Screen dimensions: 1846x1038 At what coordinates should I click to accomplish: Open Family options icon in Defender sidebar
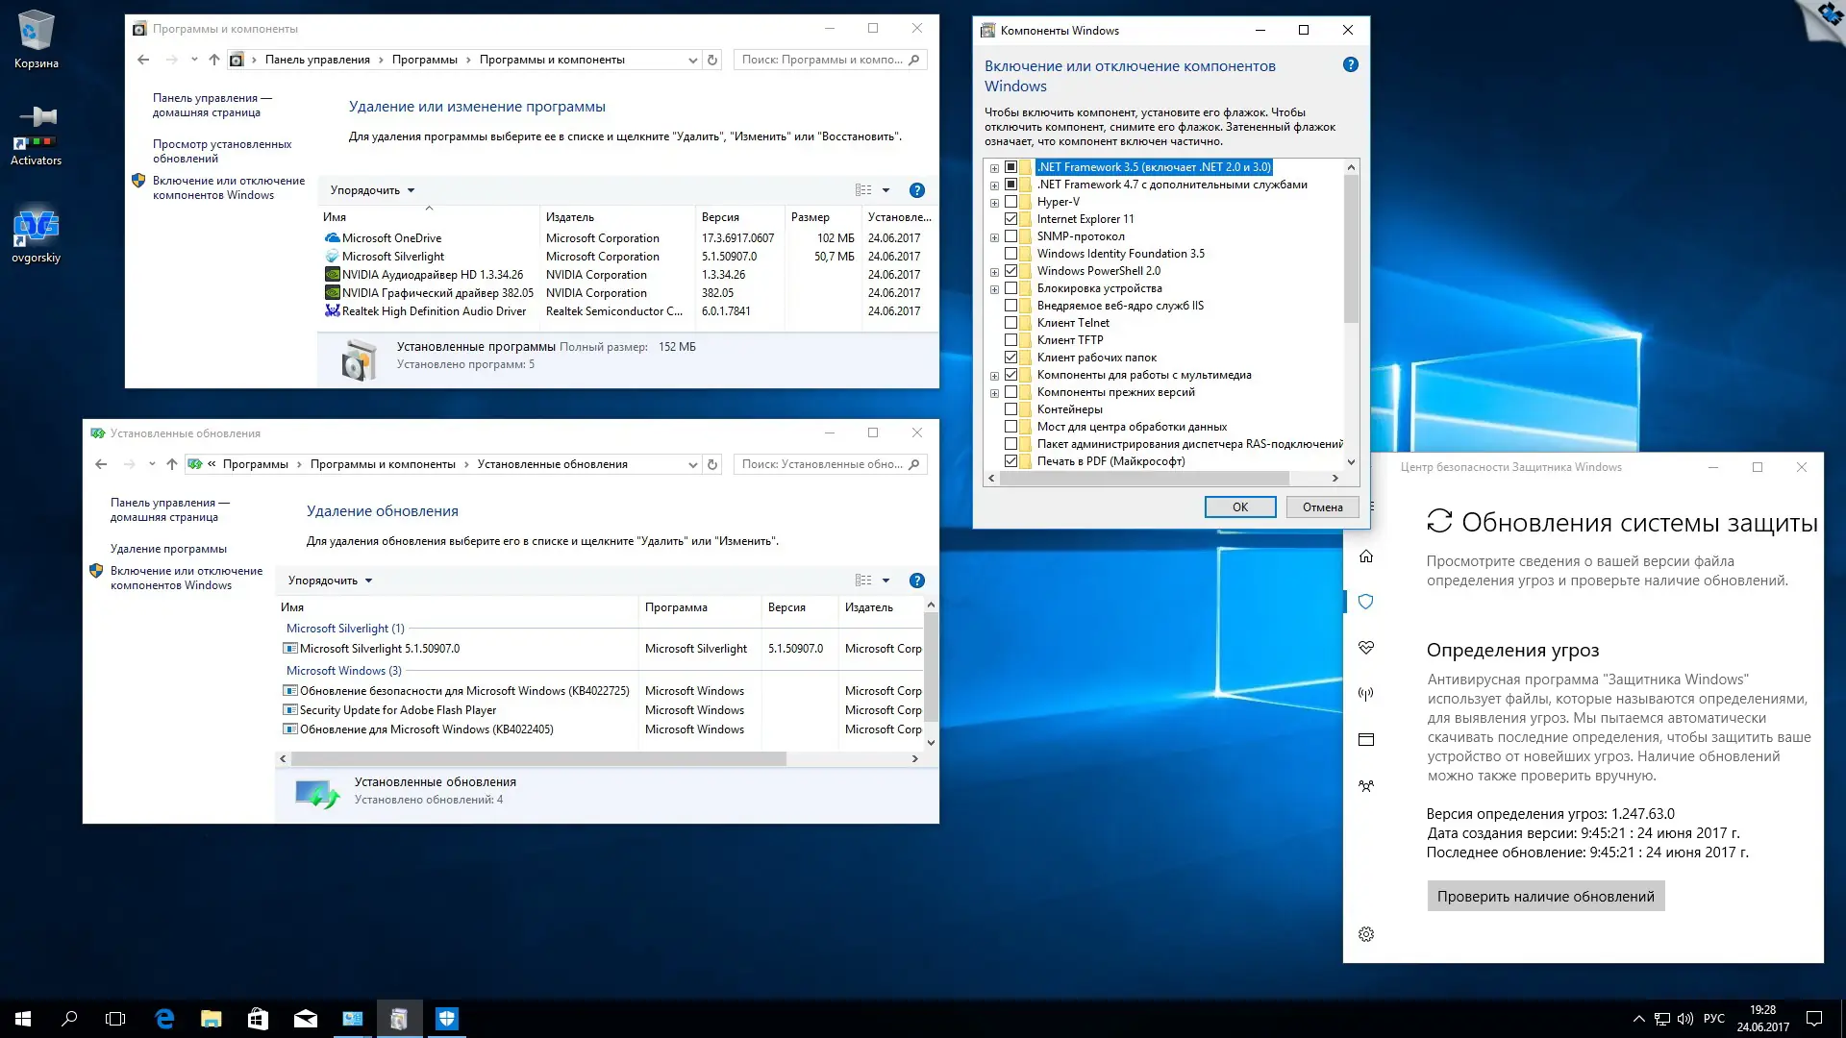[1365, 786]
